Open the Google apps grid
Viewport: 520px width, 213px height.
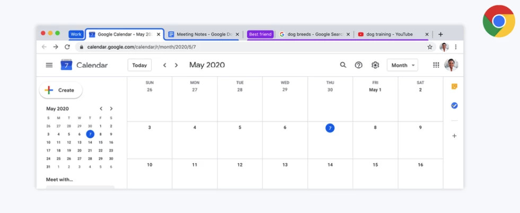436,65
